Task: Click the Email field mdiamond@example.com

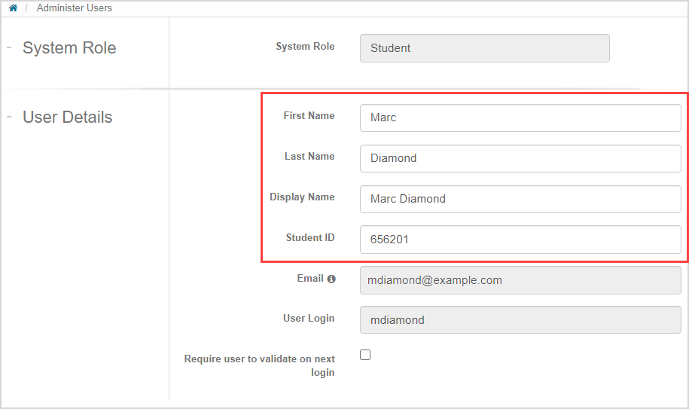Action: (x=520, y=280)
